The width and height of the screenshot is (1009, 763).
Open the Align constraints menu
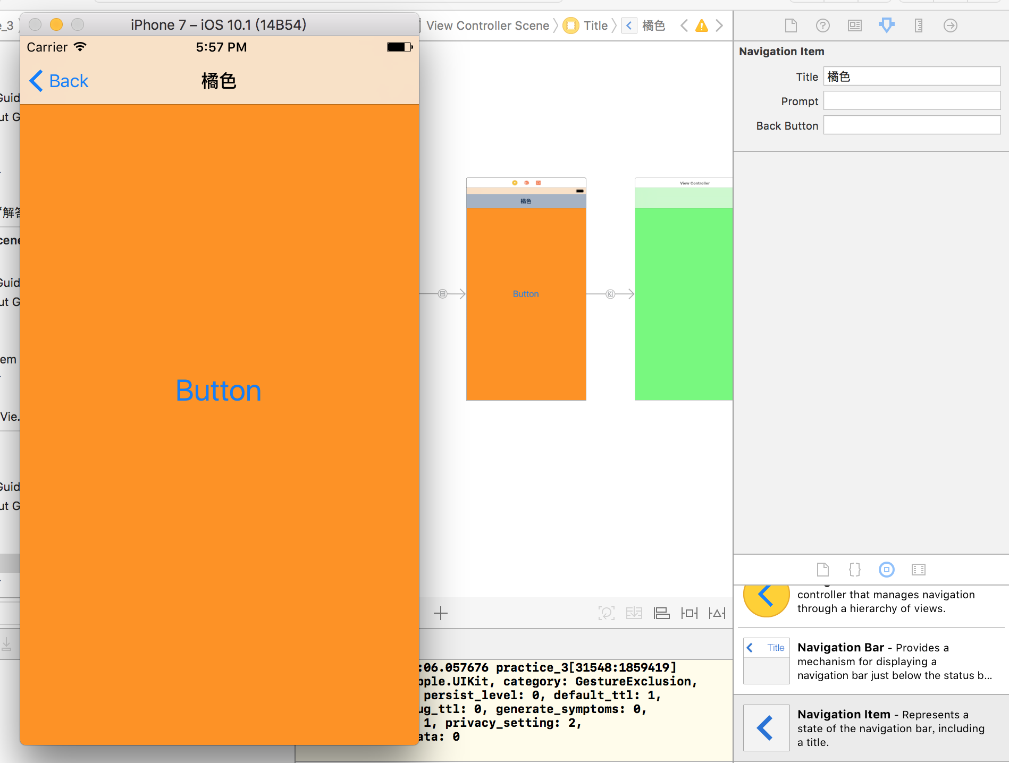662,613
